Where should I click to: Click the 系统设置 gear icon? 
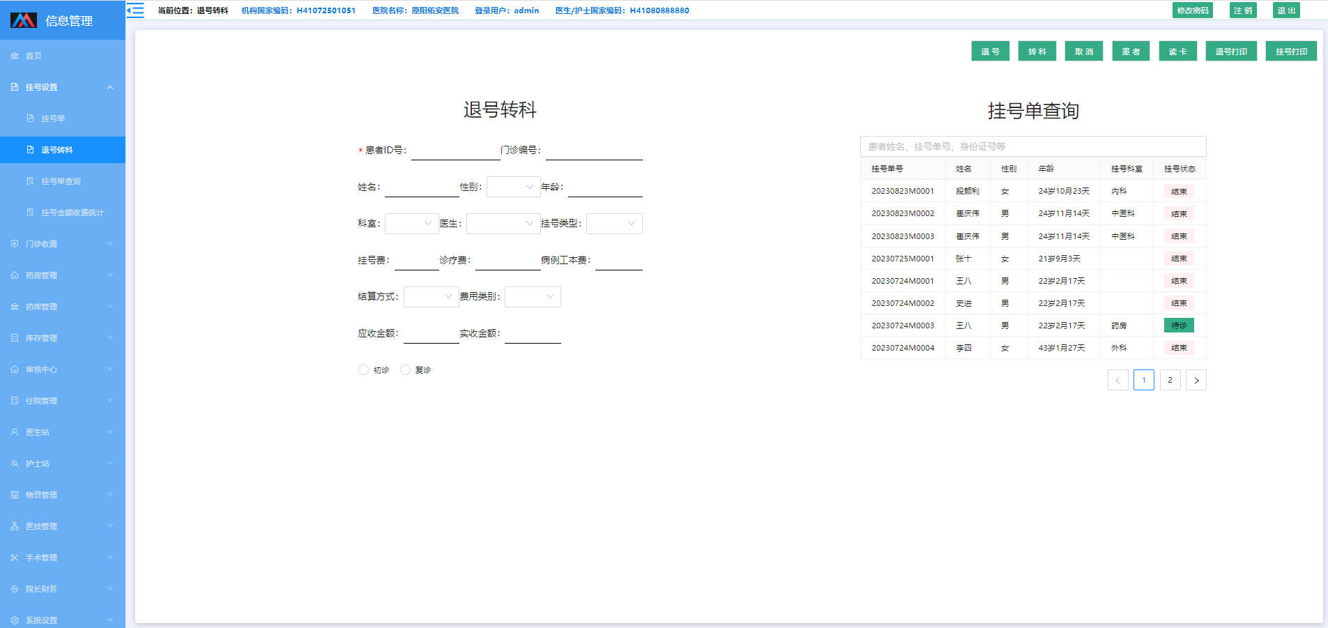tap(15, 620)
